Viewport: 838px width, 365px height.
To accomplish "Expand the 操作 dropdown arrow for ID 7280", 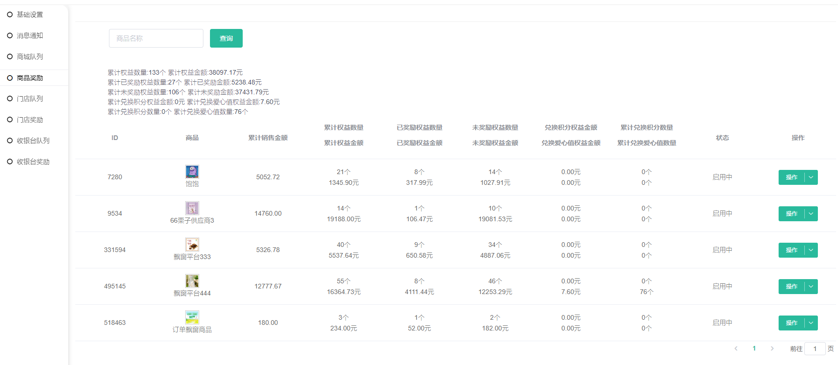I will pyautogui.click(x=811, y=177).
